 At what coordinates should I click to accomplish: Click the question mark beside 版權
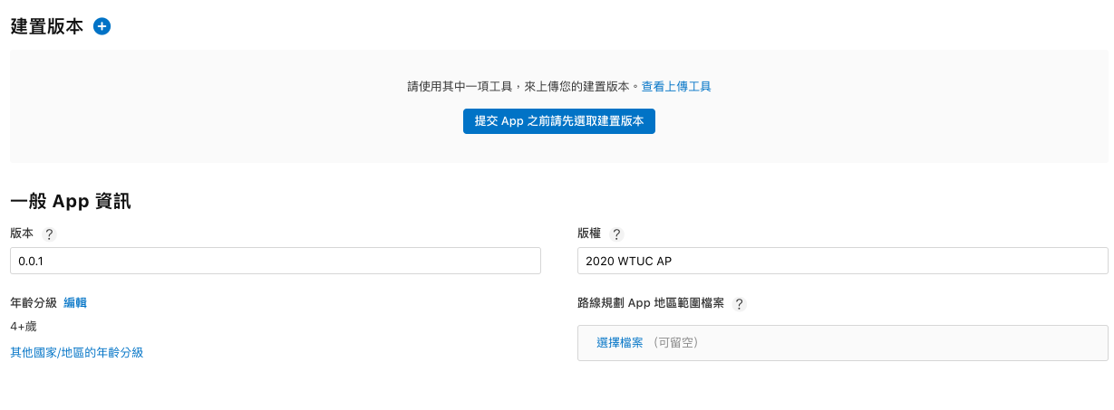pyautogui.click(x=616, y=234)
